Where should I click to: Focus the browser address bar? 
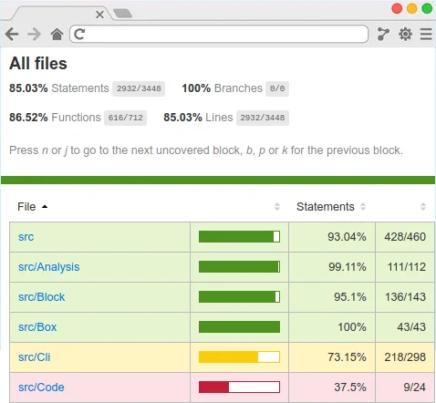point(219,34)
